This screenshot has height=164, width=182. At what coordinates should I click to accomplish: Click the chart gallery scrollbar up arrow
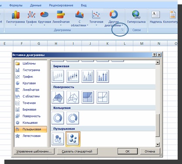click(x=158, y=62)
